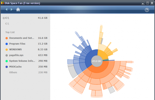
Task: Click the orange Documents and Settings dot
Action: (x=7, y=38)
